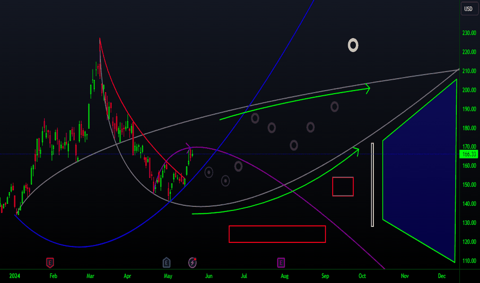Open the red earnings E marker near Feb
This screenshot has height=283, width=480.
pos(50,262)
